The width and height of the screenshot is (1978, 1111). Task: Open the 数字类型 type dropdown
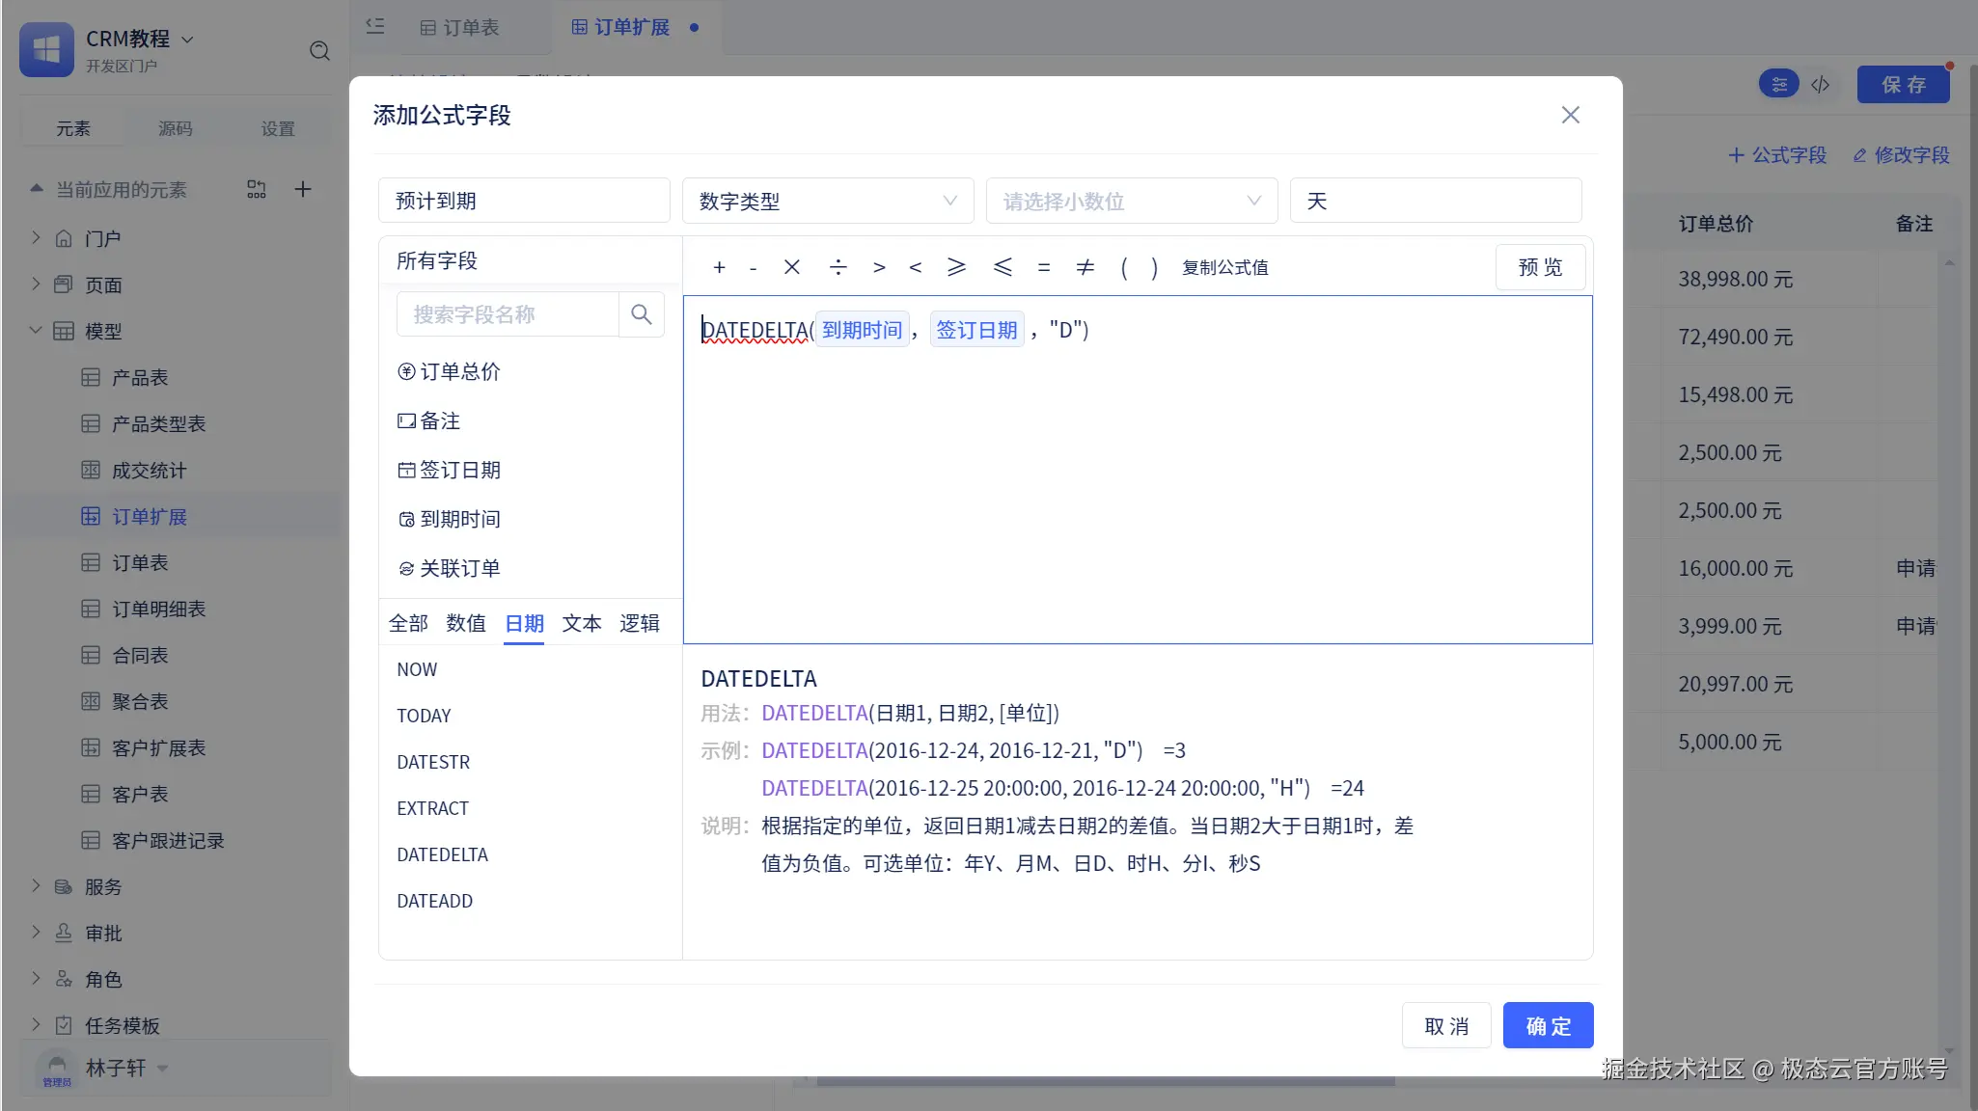pos(827,201)
